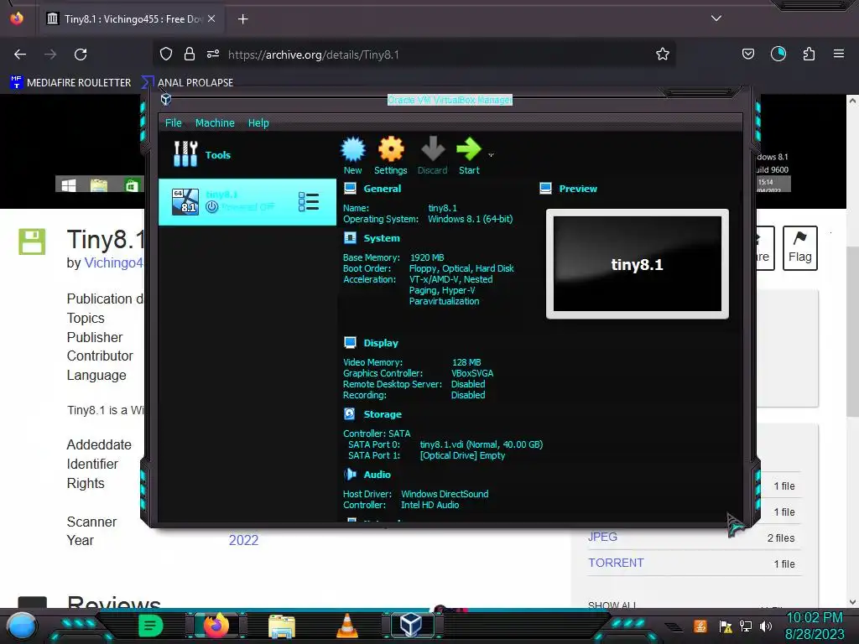
Task: Open the Machine menu in VirtualBox
Action: (215, 122)
